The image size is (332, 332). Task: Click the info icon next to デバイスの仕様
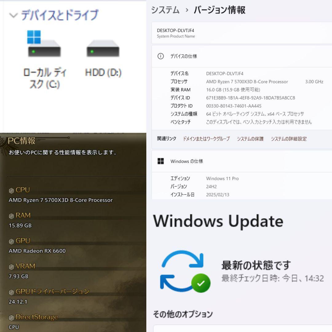tap(160, 56)
